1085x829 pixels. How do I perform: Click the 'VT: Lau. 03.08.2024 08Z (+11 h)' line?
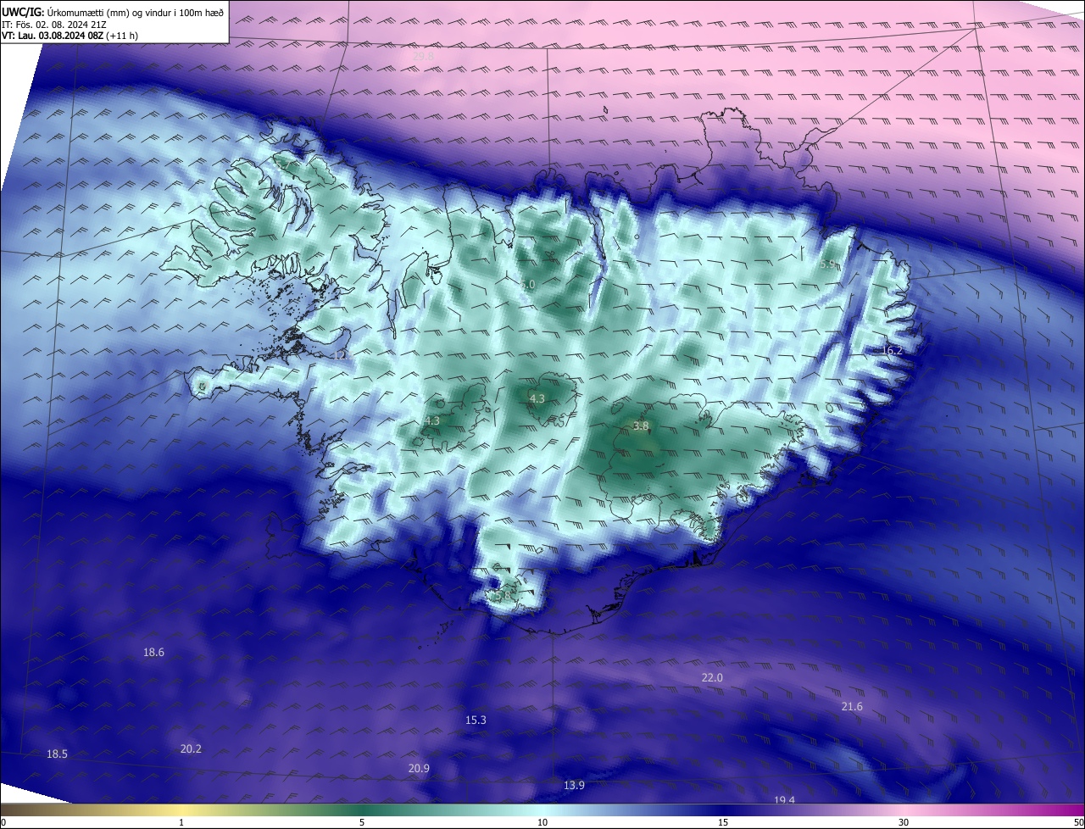click(x=70, y=36)
